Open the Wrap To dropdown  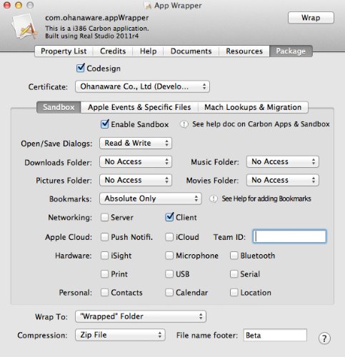click(x=141, y=316)
